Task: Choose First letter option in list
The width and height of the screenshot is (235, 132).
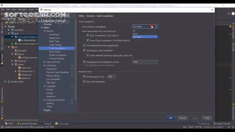Action: (145, 37)
